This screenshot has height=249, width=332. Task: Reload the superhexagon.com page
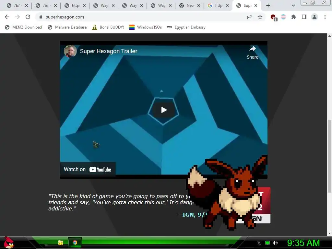coord(28,17)
